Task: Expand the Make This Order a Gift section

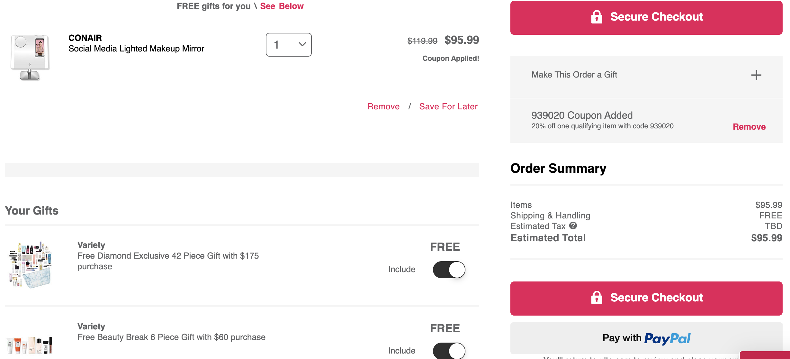Action: (x=646, y=75)
